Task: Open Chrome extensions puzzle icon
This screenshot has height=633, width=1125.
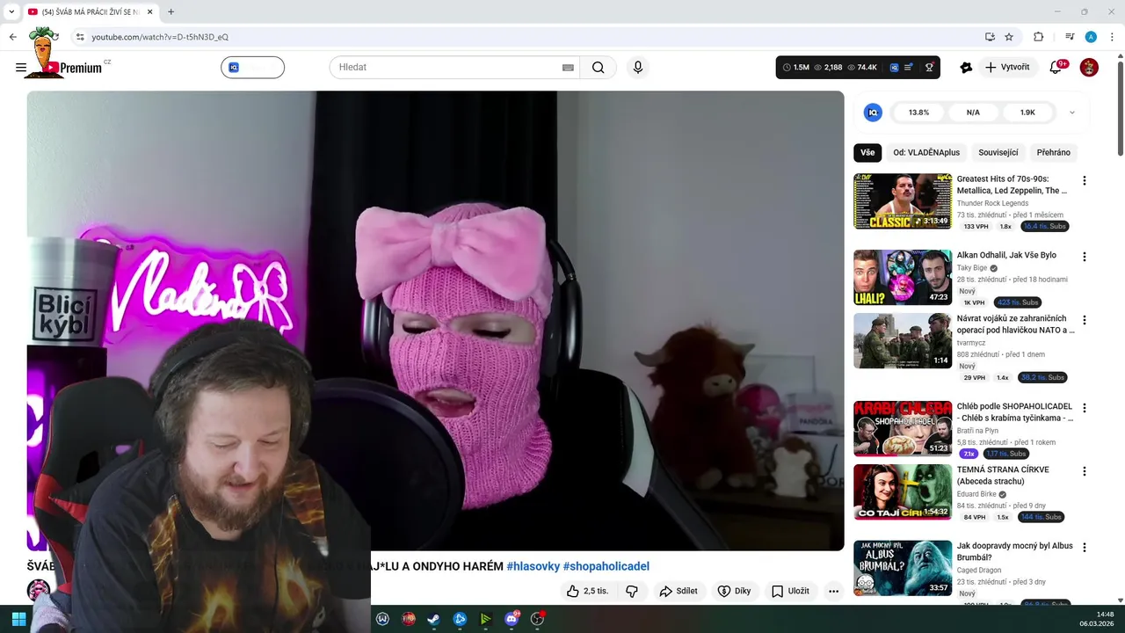Action: (x=1038, y=37)
